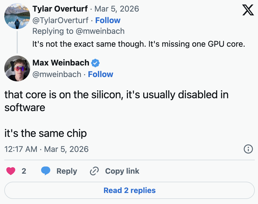Click the reply speech bubble icon
Viewport: 258px width, 204px height.
(x=46, y=171)
